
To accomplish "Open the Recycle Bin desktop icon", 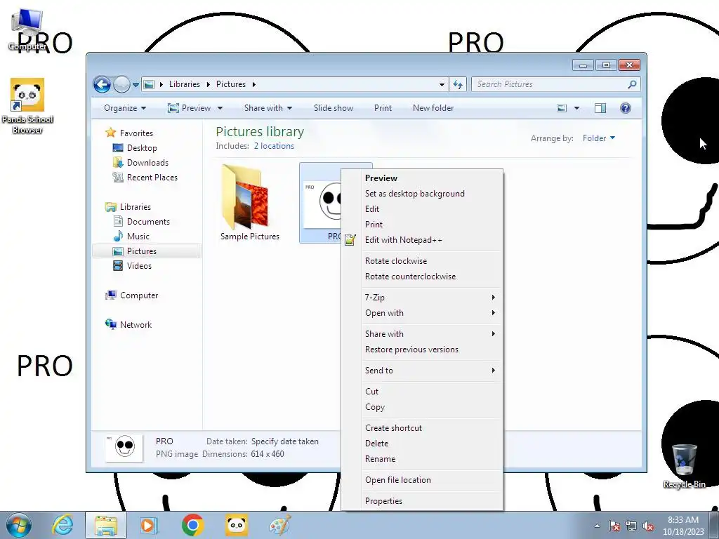I will pos(684,466).
